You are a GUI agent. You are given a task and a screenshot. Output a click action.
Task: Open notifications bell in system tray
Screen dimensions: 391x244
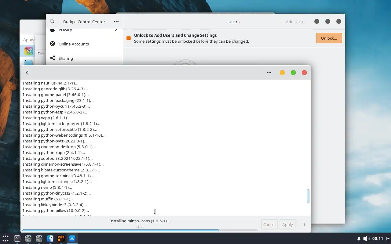359,239
